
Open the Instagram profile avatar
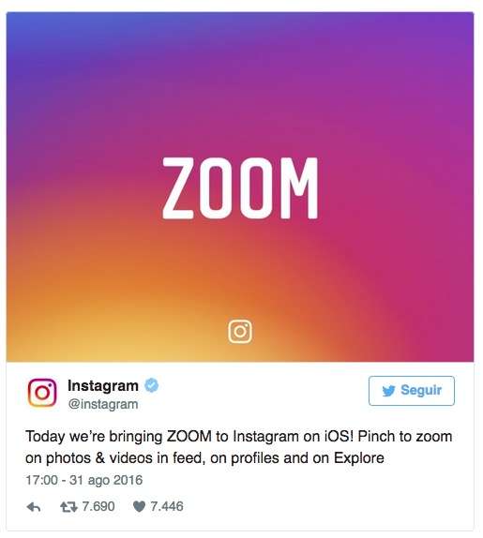pyautogui.click(x=42, y=393)
